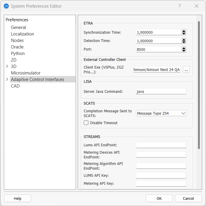Image resolution: width=206 pixels, height=206 pixels.
Task: Click the Cancel button
Action: [188, 198]
